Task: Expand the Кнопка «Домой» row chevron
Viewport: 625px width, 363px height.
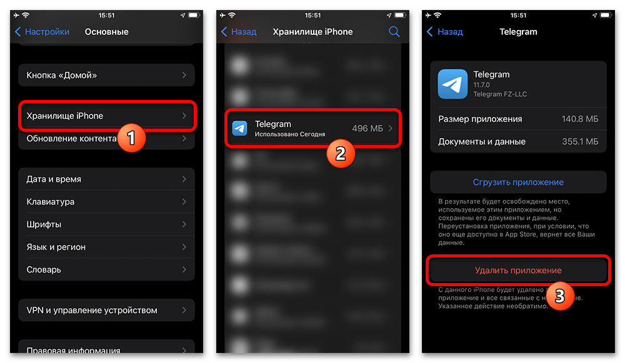Action: 184,75
